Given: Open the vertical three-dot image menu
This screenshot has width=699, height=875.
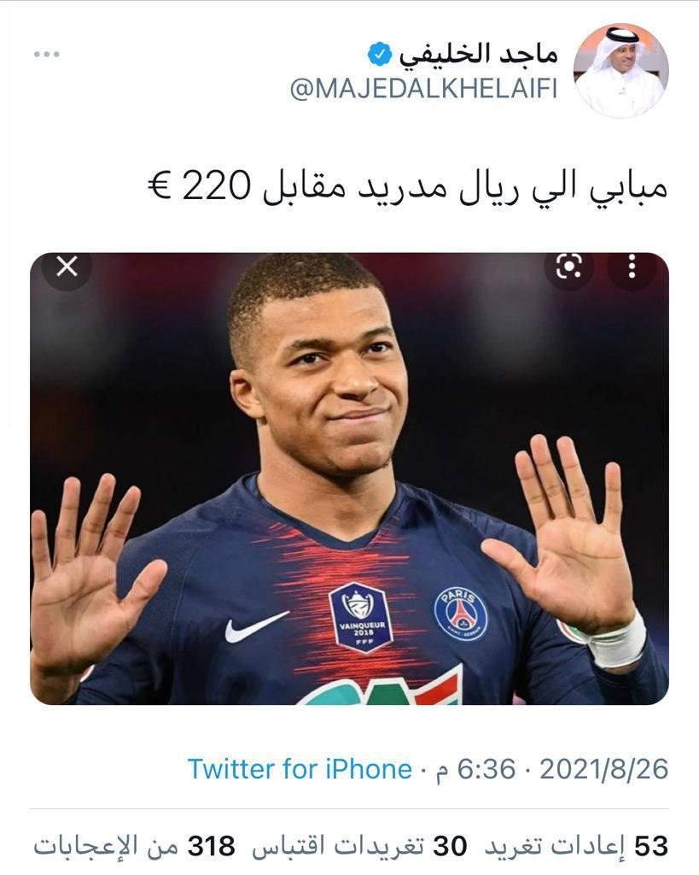Looking at the screenshot, I should 632,267.
